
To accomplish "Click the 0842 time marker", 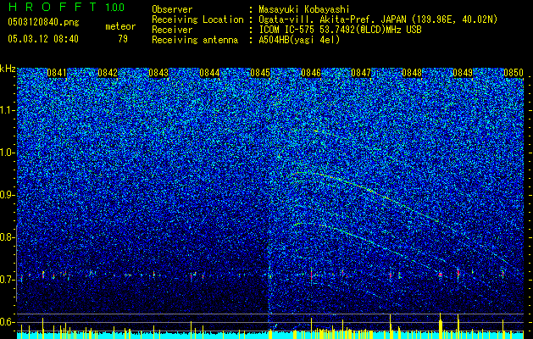I will (x=108, y=73).
